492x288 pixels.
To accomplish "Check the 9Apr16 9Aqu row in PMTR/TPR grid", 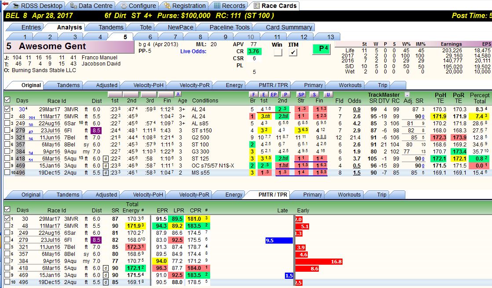I will pos(7,261).
